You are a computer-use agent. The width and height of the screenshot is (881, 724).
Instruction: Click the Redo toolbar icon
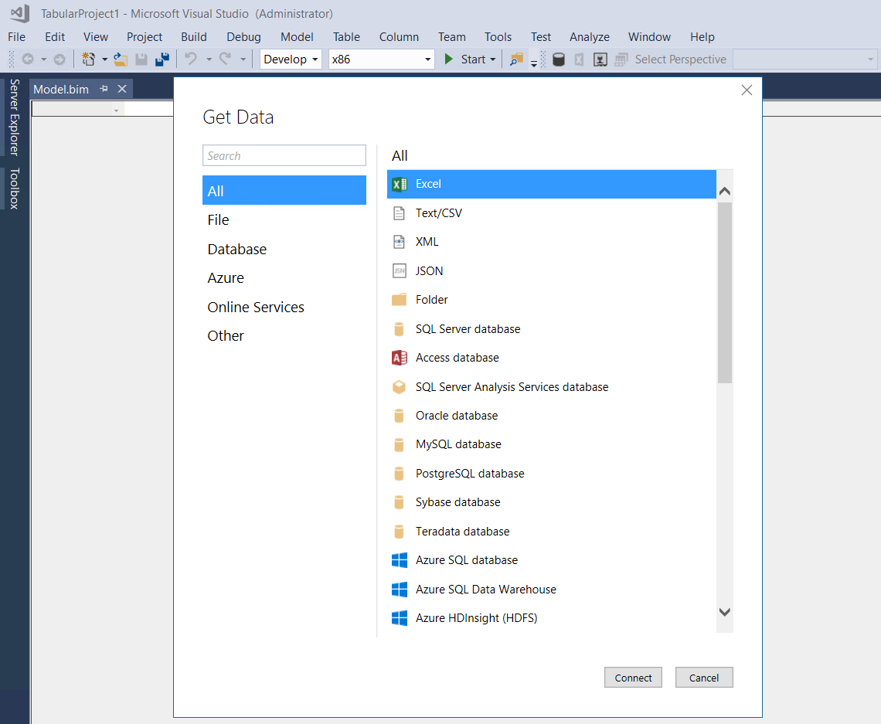point(226,59)
